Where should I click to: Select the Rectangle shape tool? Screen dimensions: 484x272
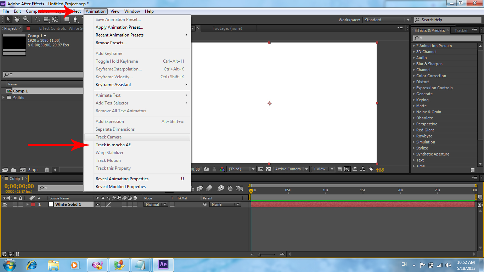point(67,19)
